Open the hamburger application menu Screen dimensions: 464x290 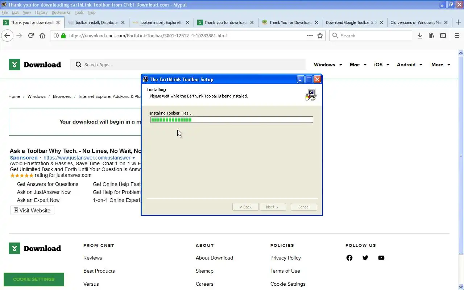click(457, 36)
